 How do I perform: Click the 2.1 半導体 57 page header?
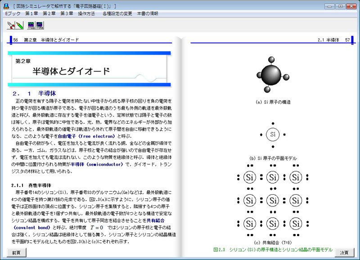click(x=333, y=40)
